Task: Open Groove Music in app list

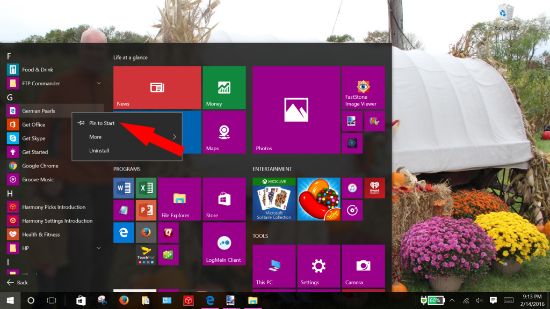Action: click(55, 179)
